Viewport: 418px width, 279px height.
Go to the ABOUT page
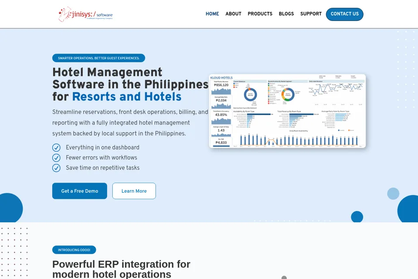tap(233, 14)
